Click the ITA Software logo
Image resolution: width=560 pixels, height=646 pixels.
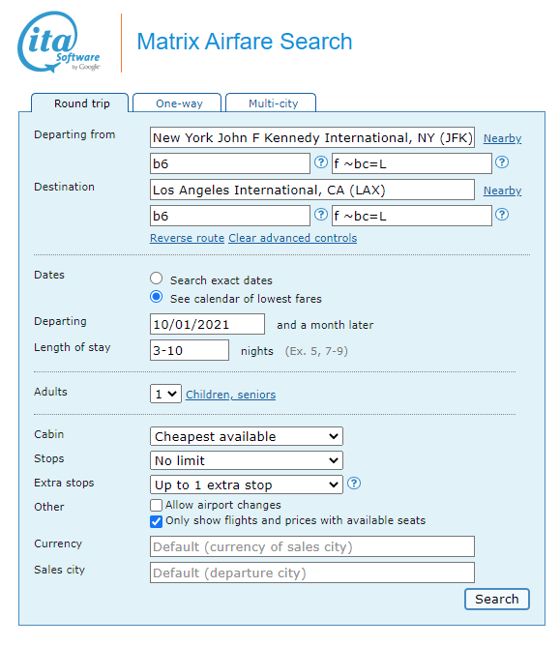tap(59, 42)
